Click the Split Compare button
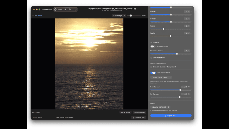This screenshot has width=229, height=129. pyautogui.click(x=140, y=112)
